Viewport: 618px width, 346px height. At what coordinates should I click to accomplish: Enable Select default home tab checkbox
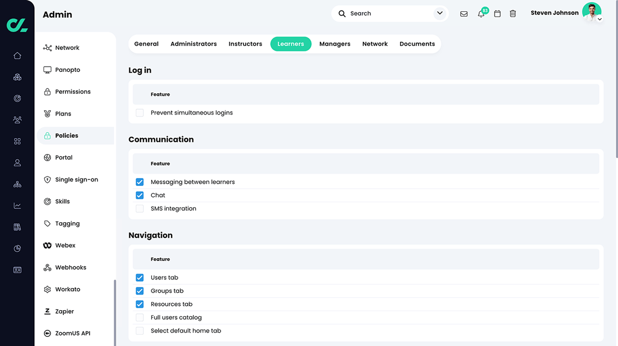[x=140, y=331]
